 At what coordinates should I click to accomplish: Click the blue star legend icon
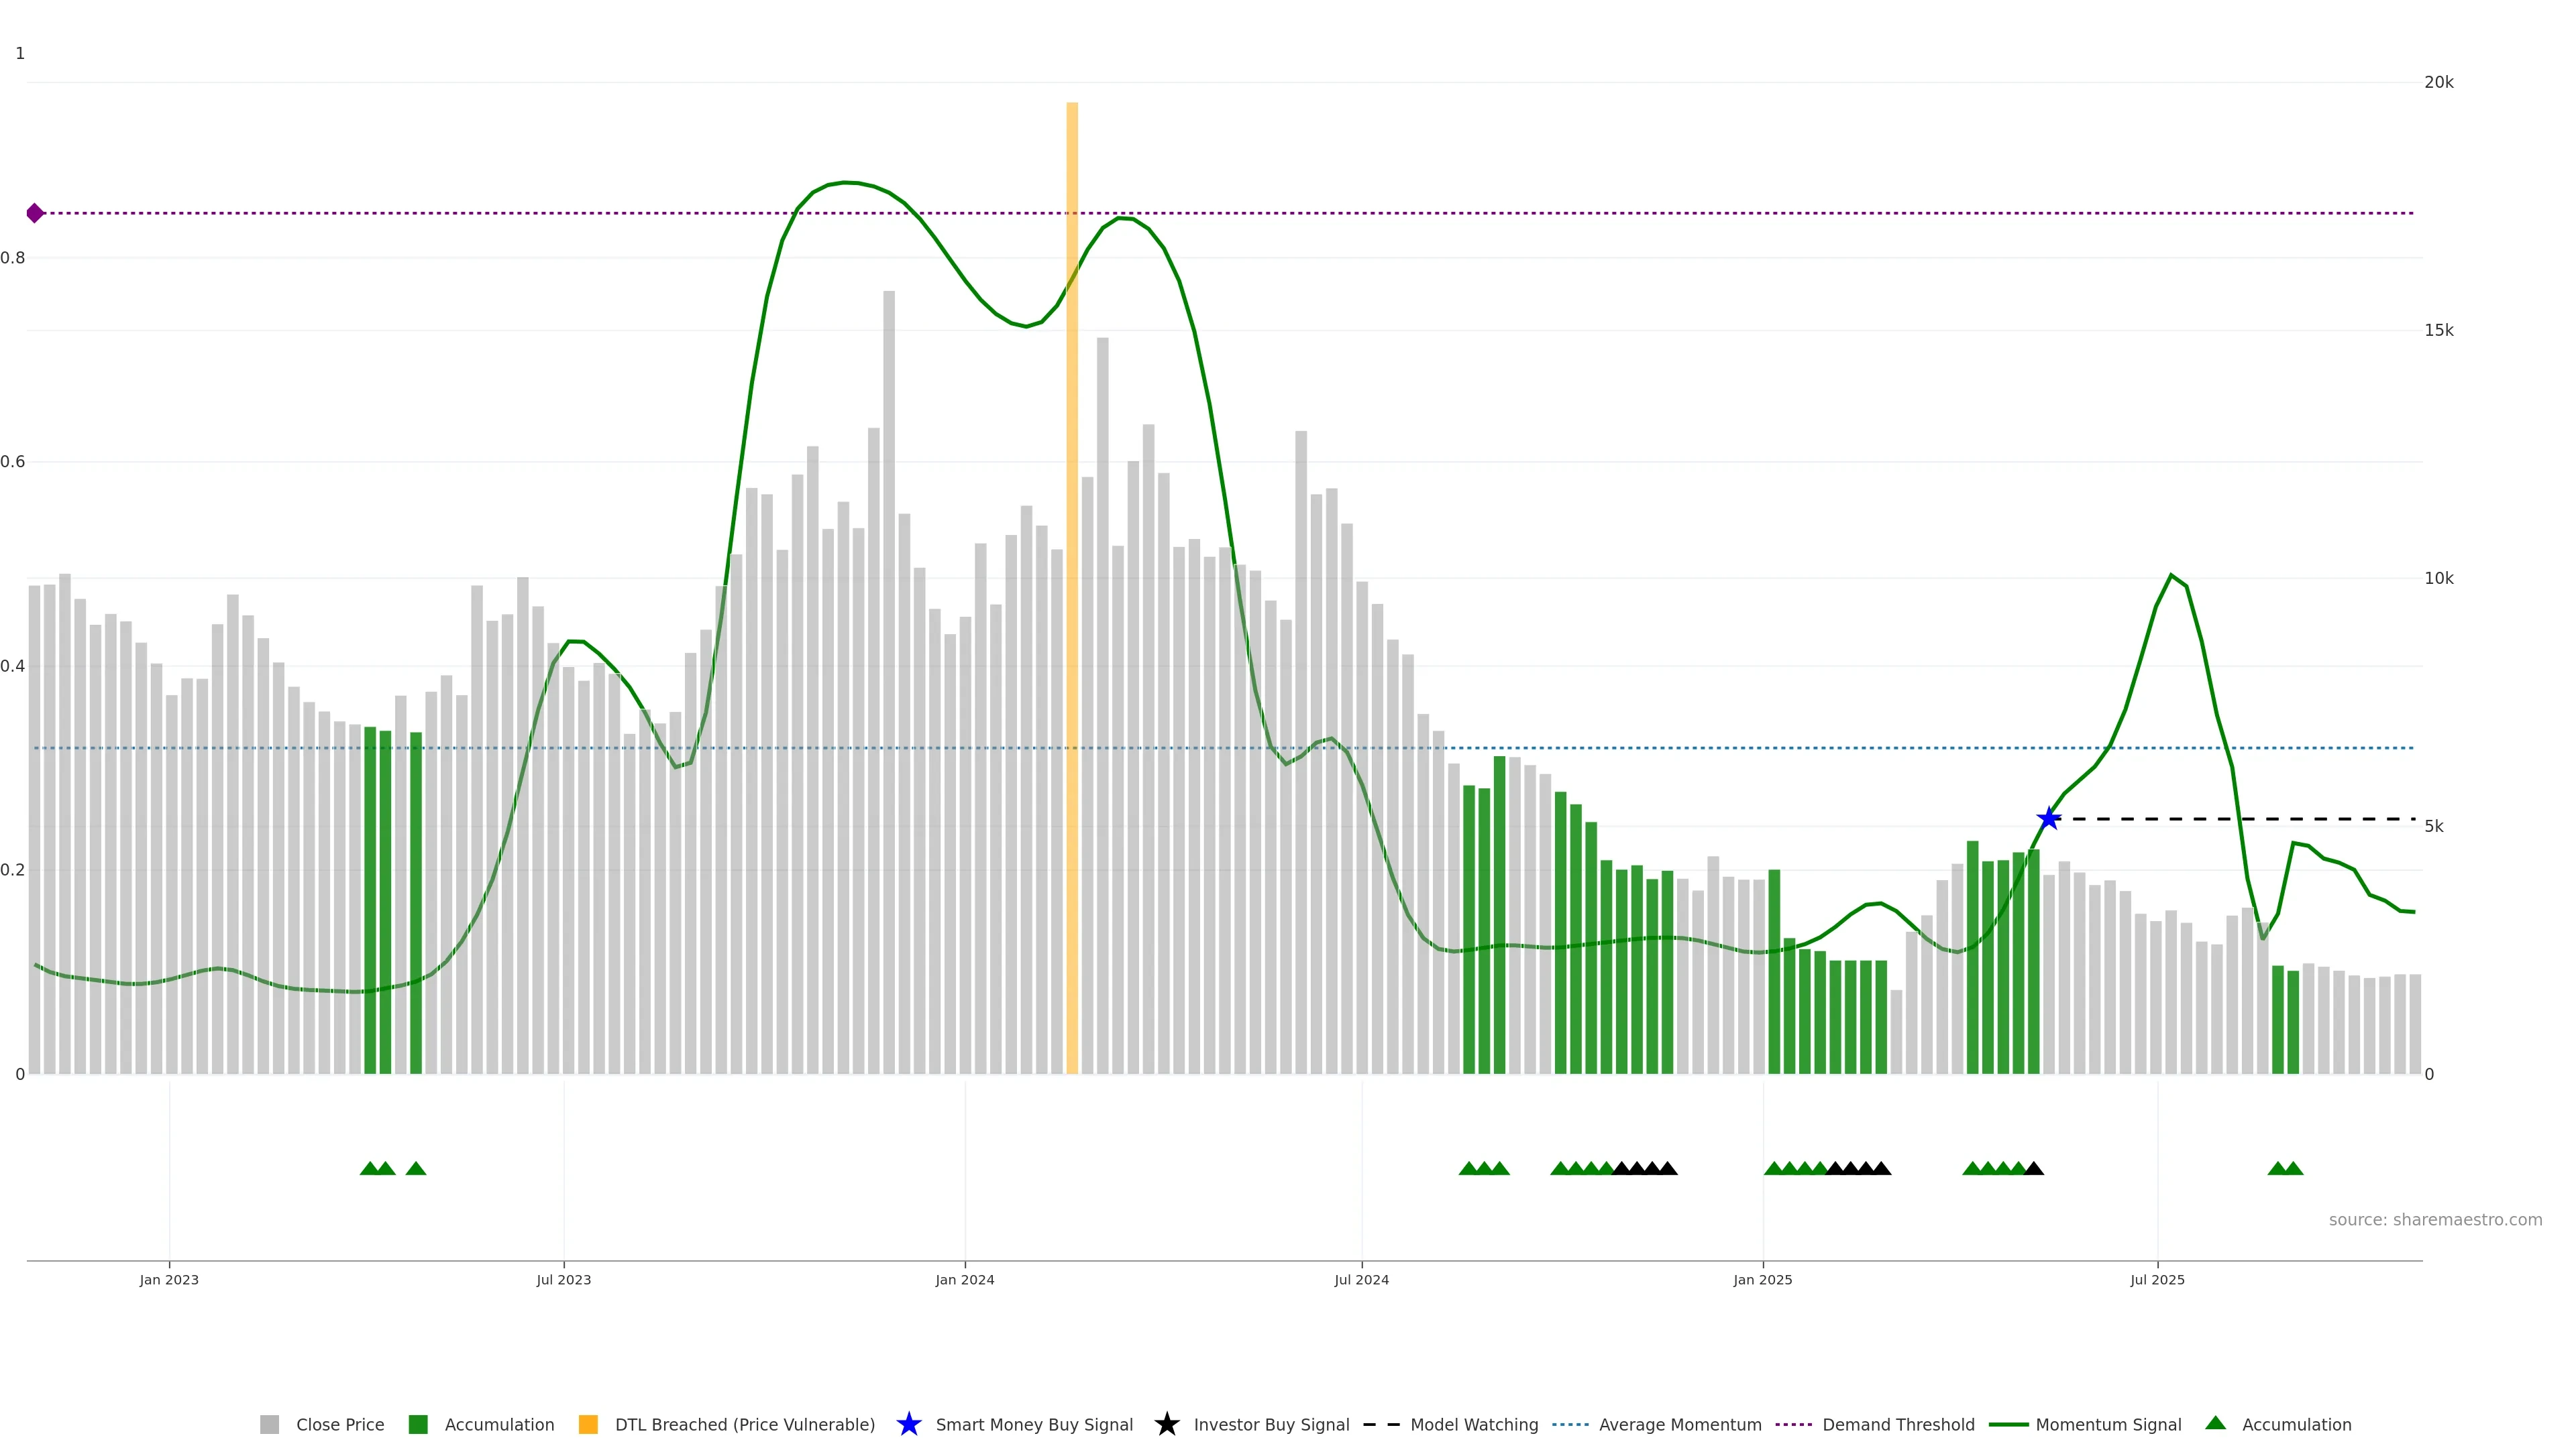[x=908, y=1424]
